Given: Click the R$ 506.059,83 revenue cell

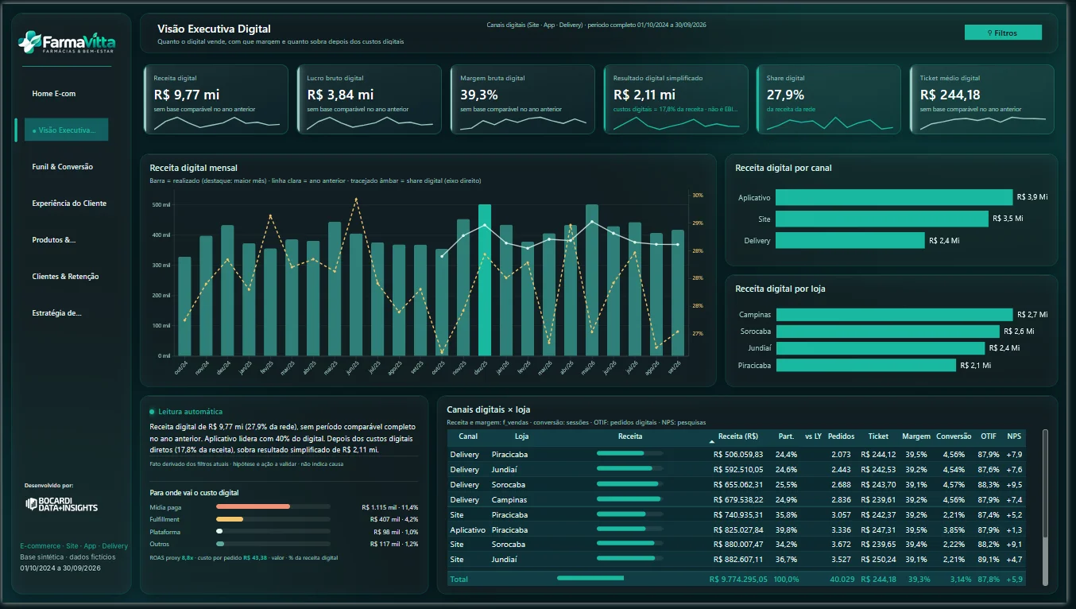Looking at the screenshot, I should tap(738, 455).
